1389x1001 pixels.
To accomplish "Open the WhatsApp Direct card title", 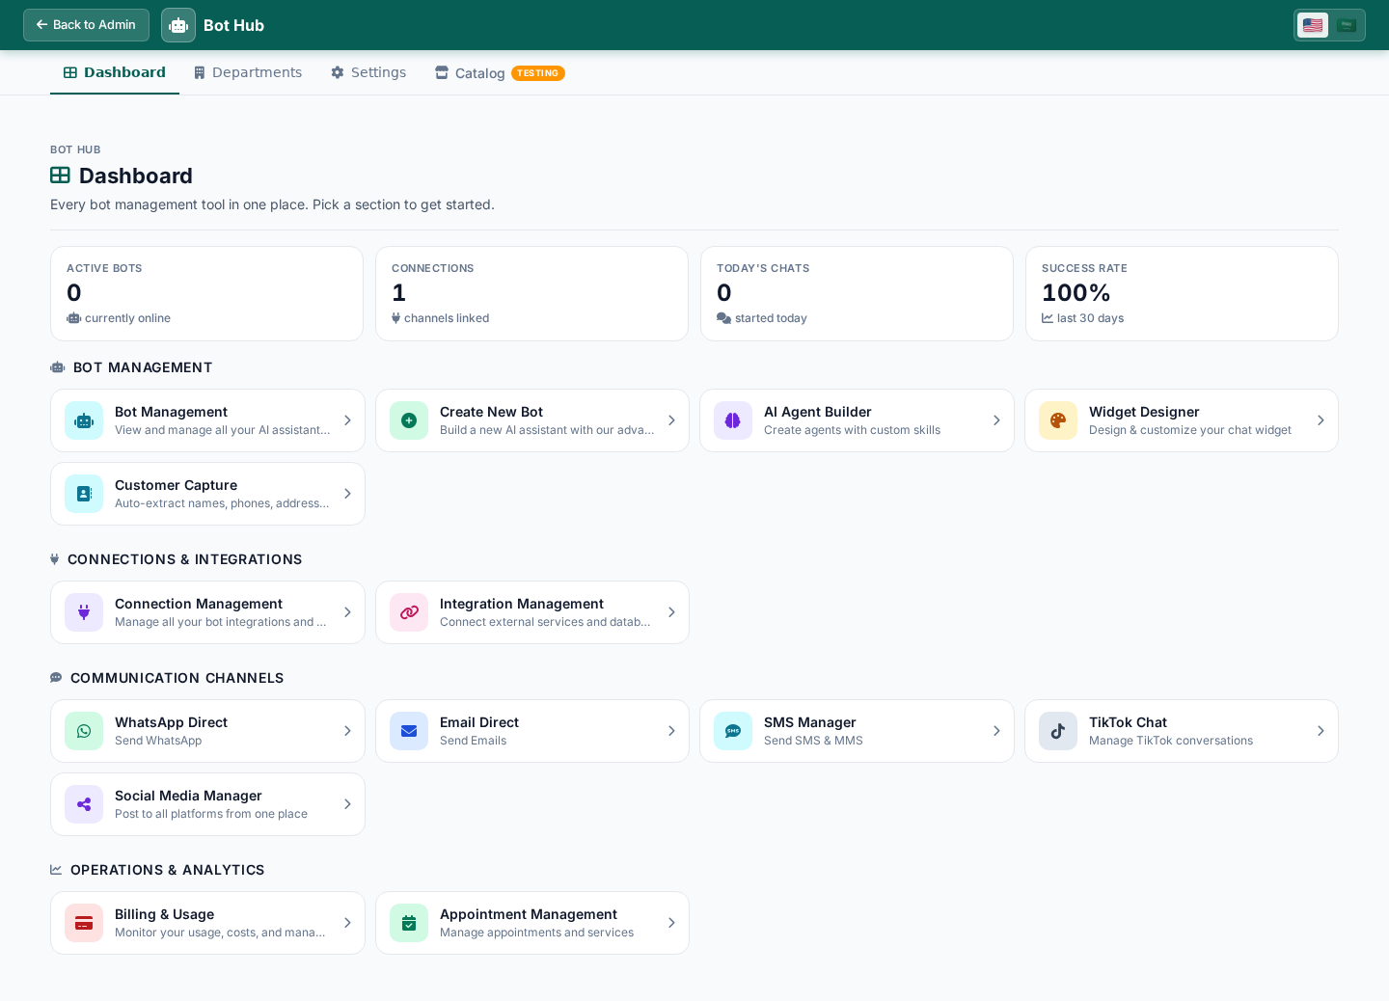I will pyautogui.click(x=171, y=722).
